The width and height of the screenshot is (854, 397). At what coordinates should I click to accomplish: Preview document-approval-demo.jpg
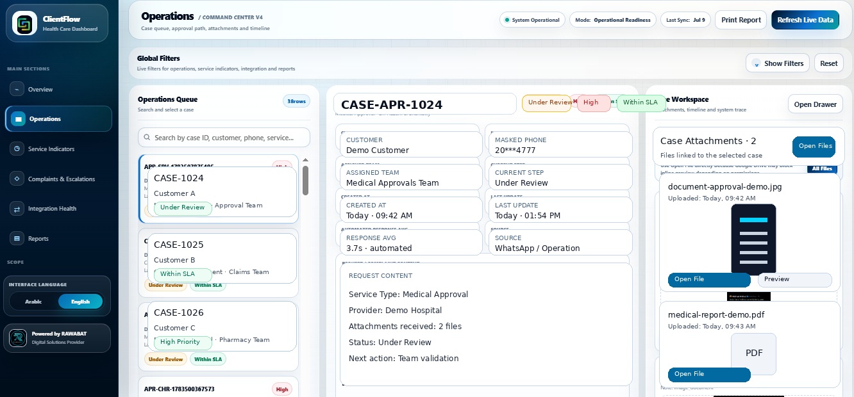point(794,280)
